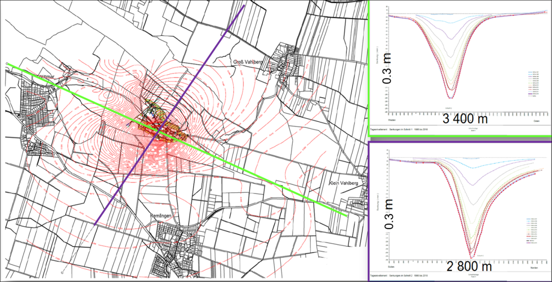Click the Wittmar village label
The width and height of the screenshot is (552, 282).
[x=44, y=76]
